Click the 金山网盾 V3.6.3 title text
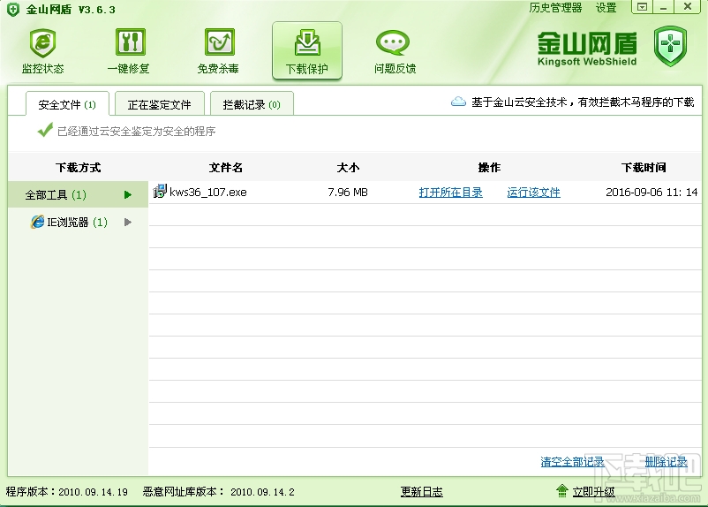Image resolution: width=708 pixels, height=507 pixels. pyautogui.click(x=71, y=9)
